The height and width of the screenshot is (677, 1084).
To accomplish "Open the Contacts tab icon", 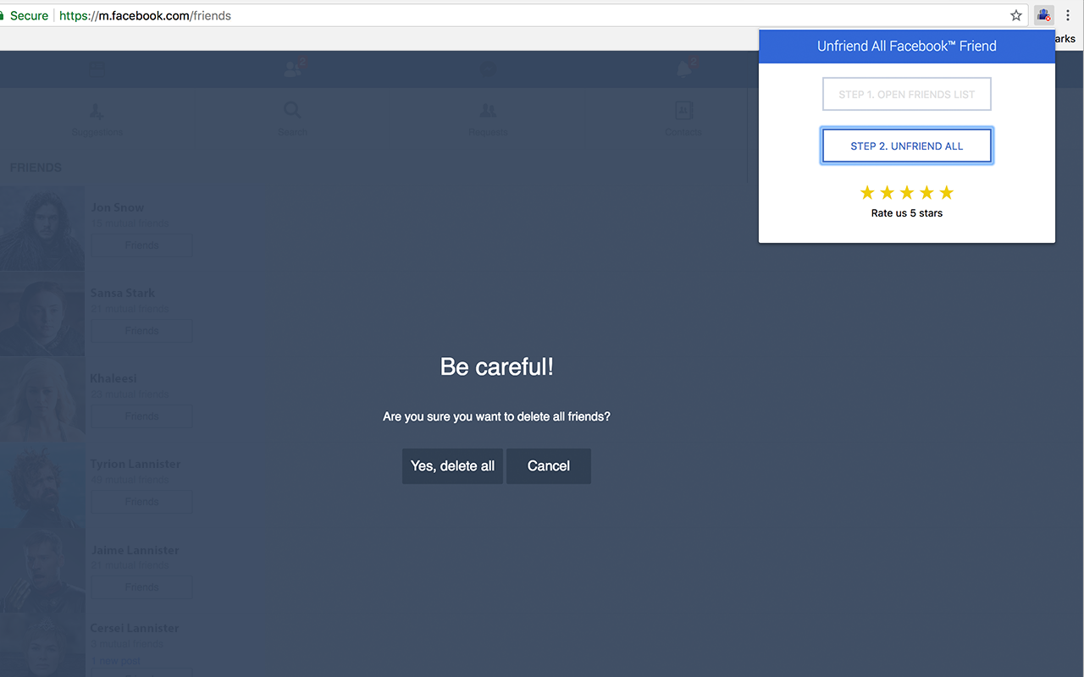I will tap(683, 111).
